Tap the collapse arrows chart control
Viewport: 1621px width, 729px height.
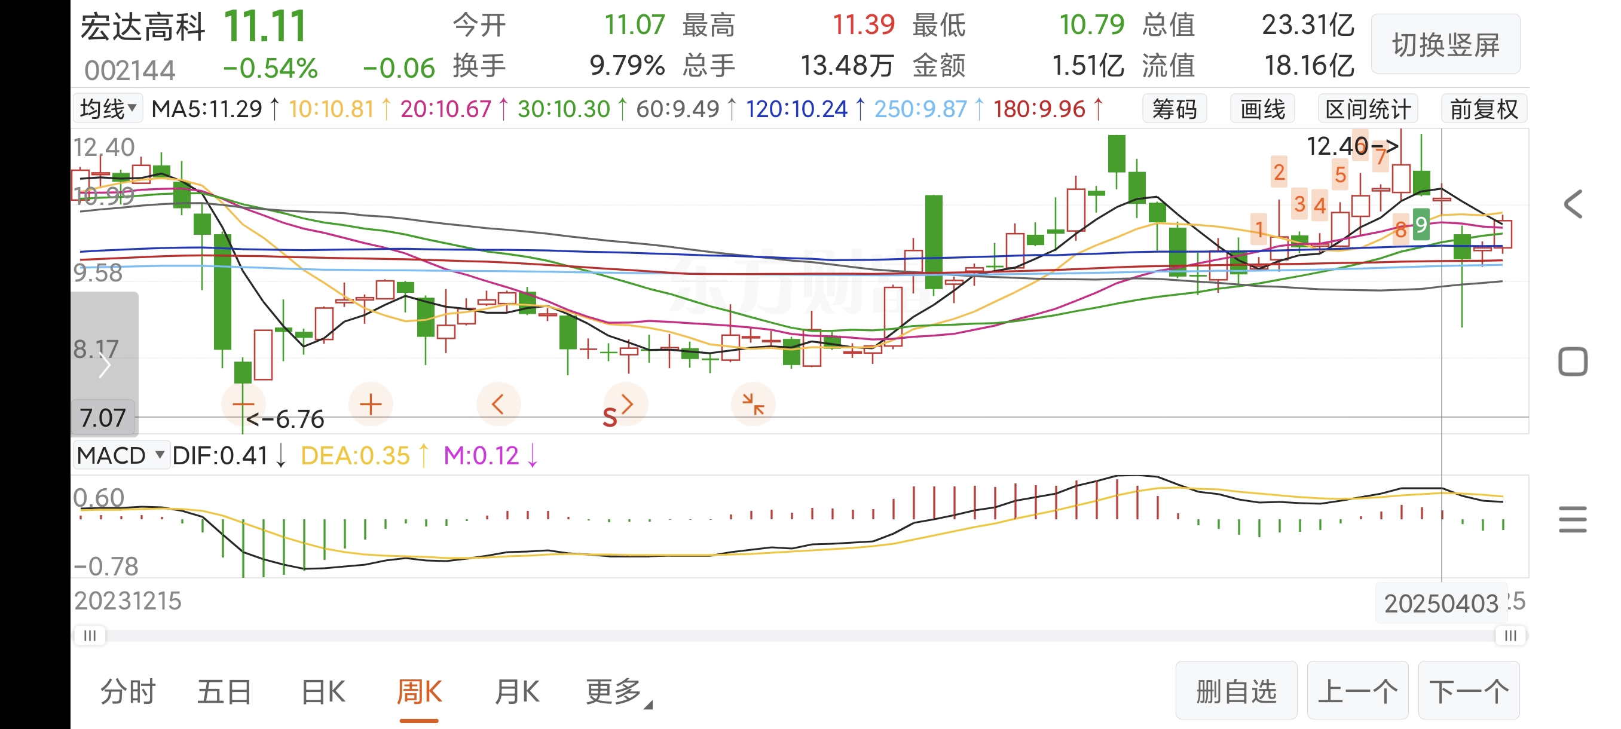tap(753, 404)
